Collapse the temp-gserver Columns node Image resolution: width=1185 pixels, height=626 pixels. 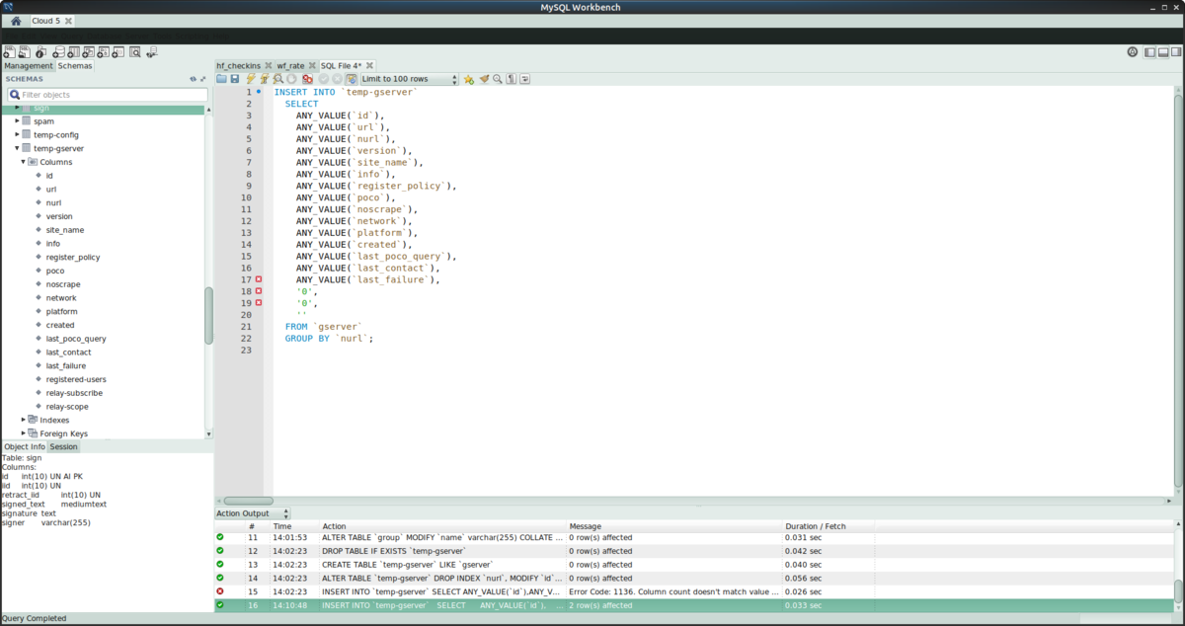coord(23,161)
